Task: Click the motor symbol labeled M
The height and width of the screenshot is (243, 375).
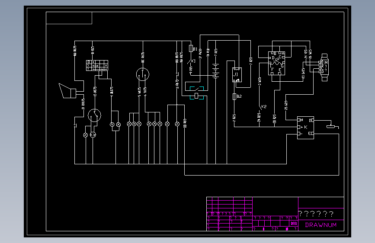Action: 324,67
